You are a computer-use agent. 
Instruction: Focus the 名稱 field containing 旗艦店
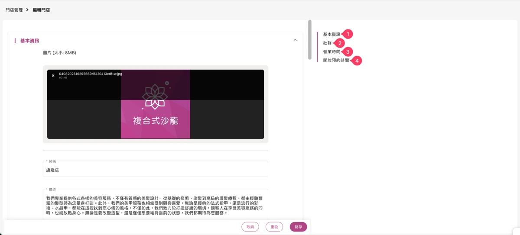point(156,169)
